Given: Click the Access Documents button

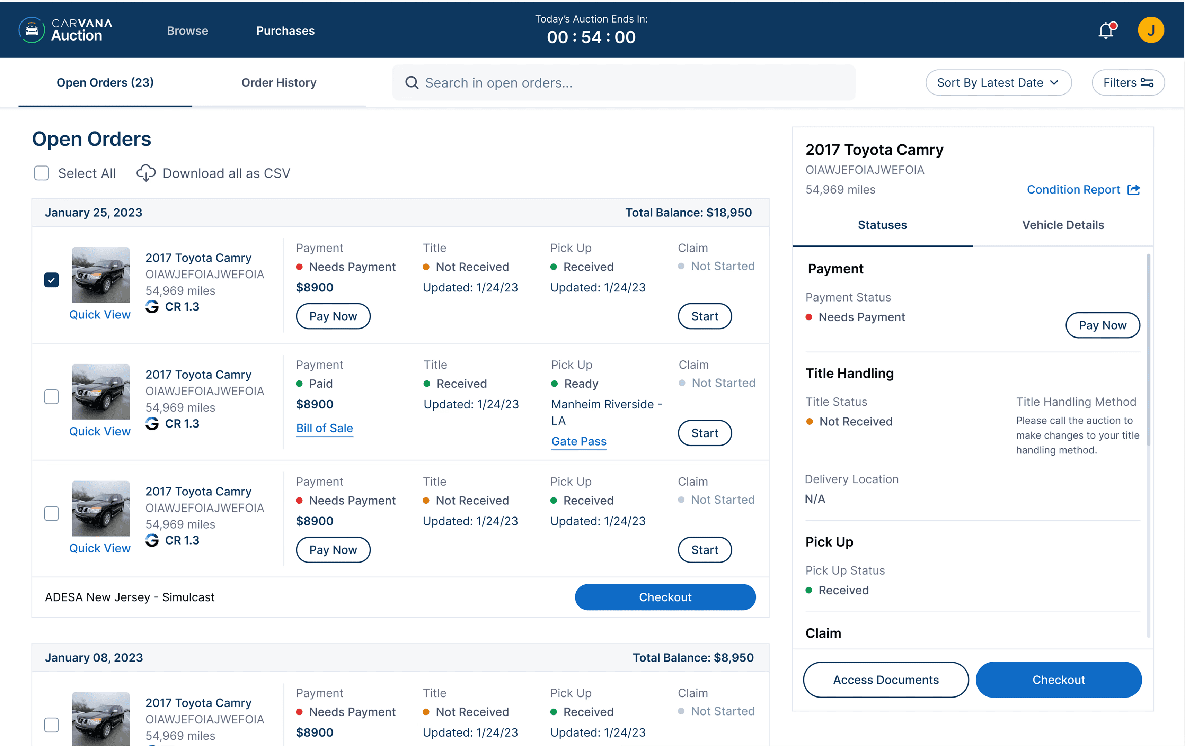Looking at the screenshot, I should 885,680.
